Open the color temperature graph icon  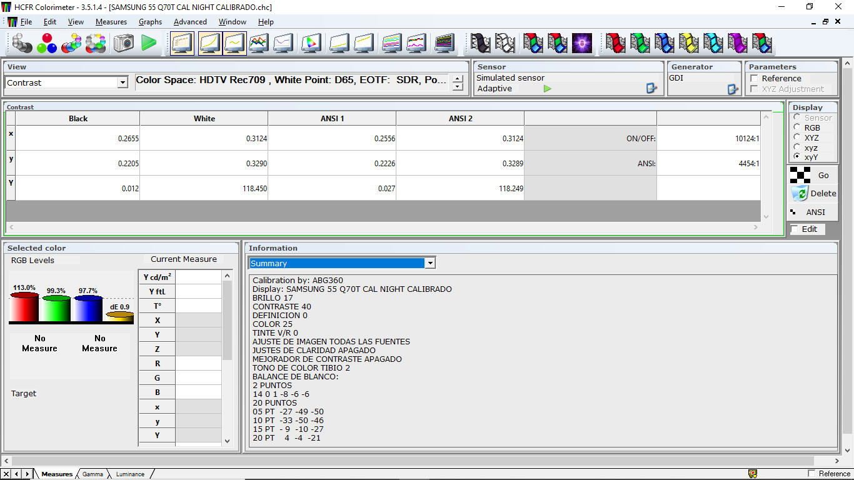click(283, 43)
